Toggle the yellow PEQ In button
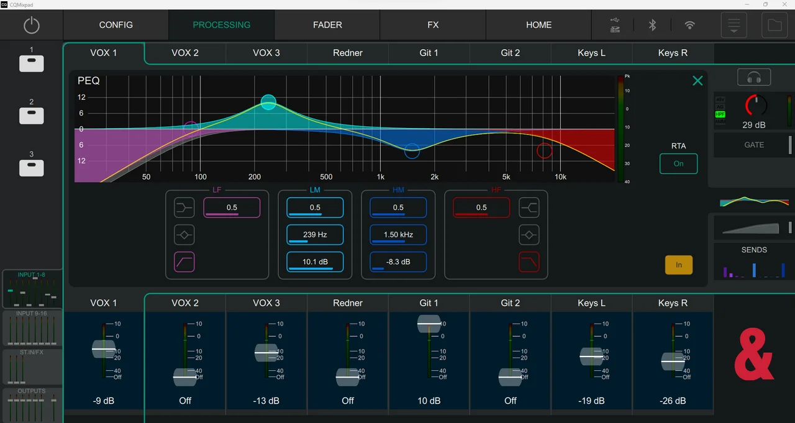 (x=678, y=265)
